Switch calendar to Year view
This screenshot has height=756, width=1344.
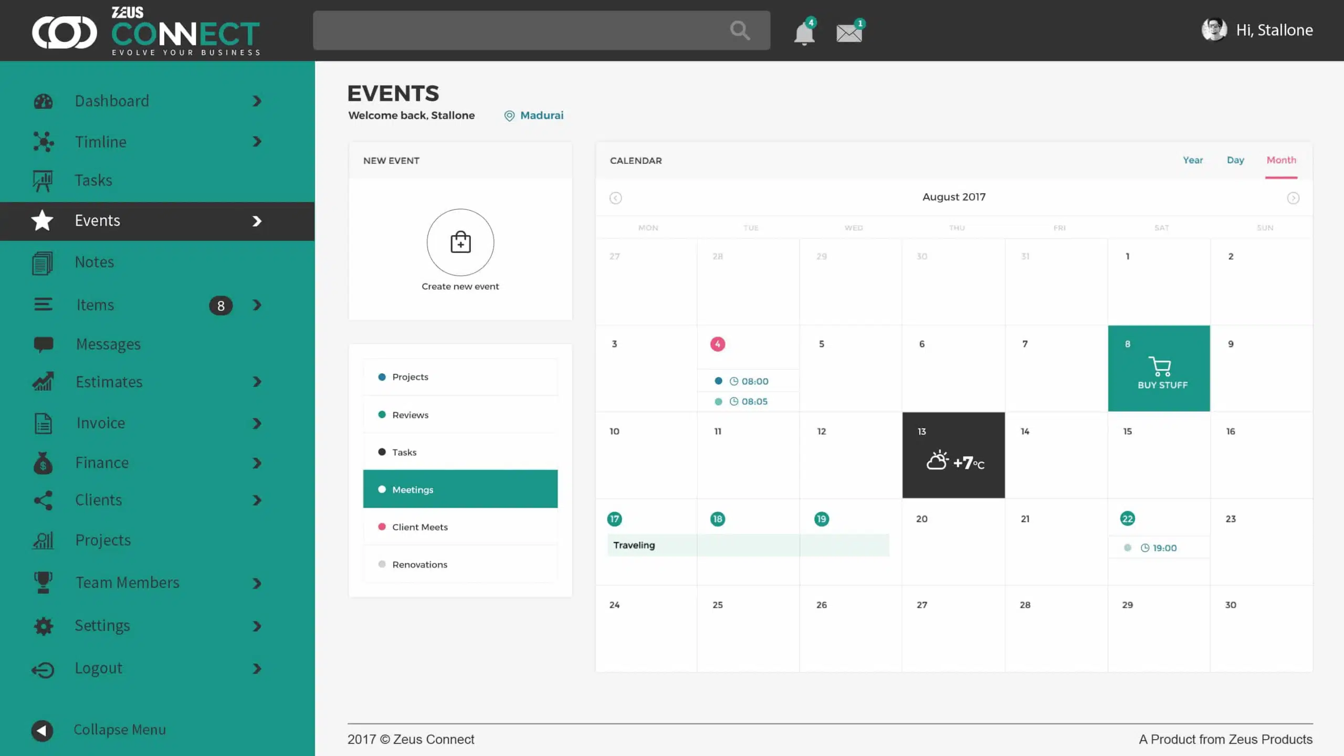point(1193,160)
